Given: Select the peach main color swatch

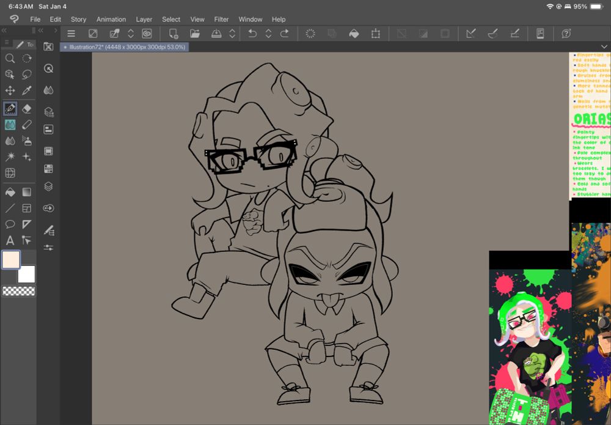Looking at the screenshot, I should [x=11, y=260].
